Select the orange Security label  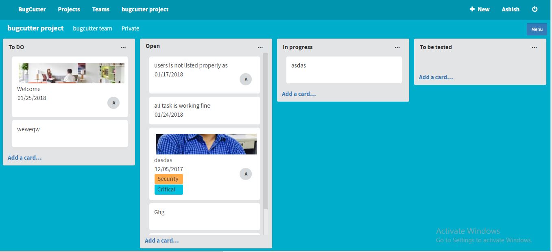click(168, 179)
